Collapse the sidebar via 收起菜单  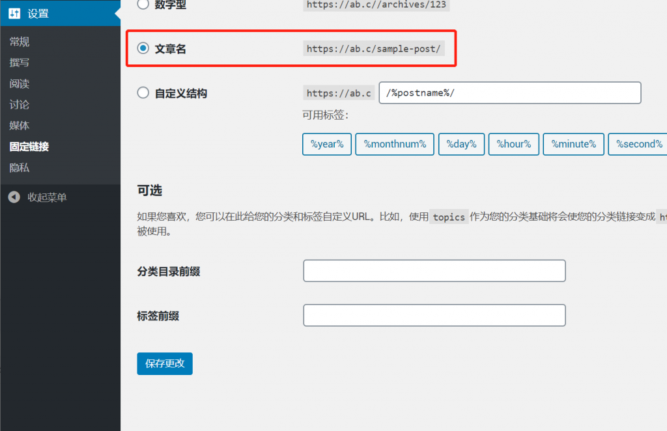(46, 197)
